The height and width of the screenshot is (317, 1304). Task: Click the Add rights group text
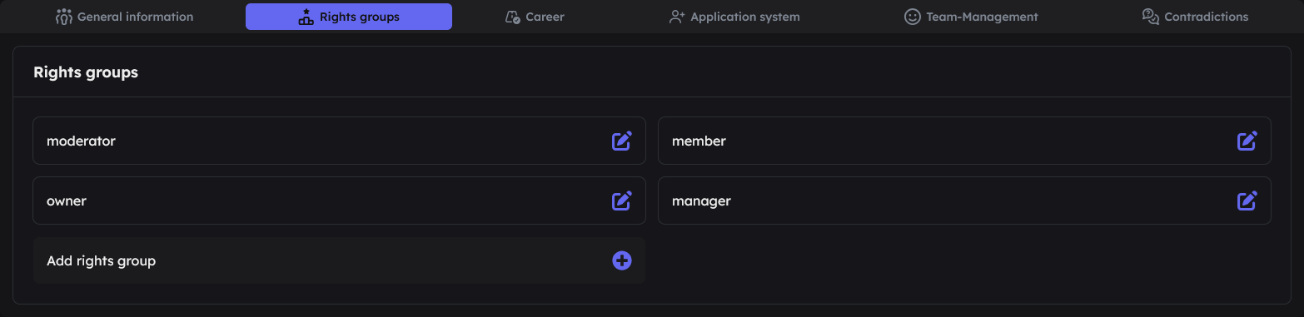click(x=102, y=260)
